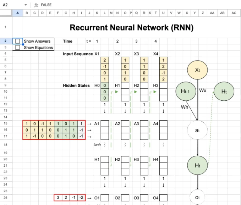Click the output weight cell containing 3
This screenshot has width=241, height=205.
pyautogui.click(x=57, y=198)
